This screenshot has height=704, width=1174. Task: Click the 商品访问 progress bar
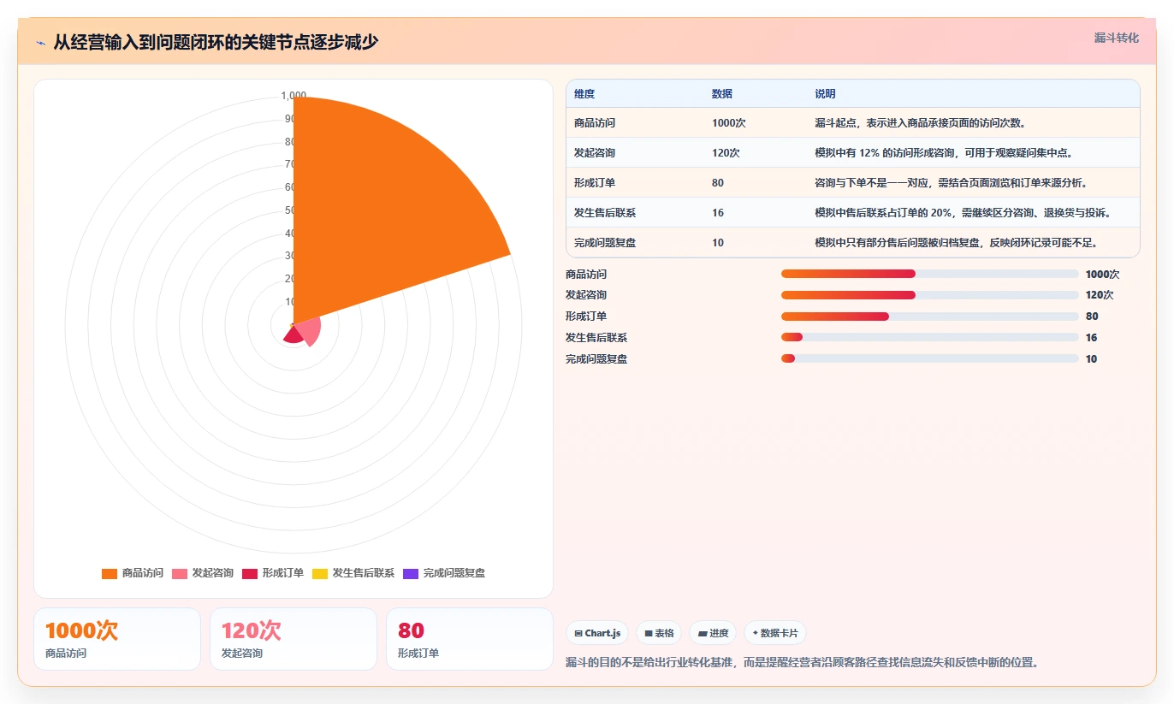coord(929,274)
